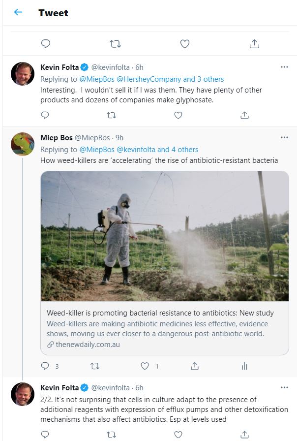Like Kevin Folta's 2/2 efflux pumps tweet
The height and width of the screenshot is (441, 297).
pyautogui.click(x=178, y=434)
